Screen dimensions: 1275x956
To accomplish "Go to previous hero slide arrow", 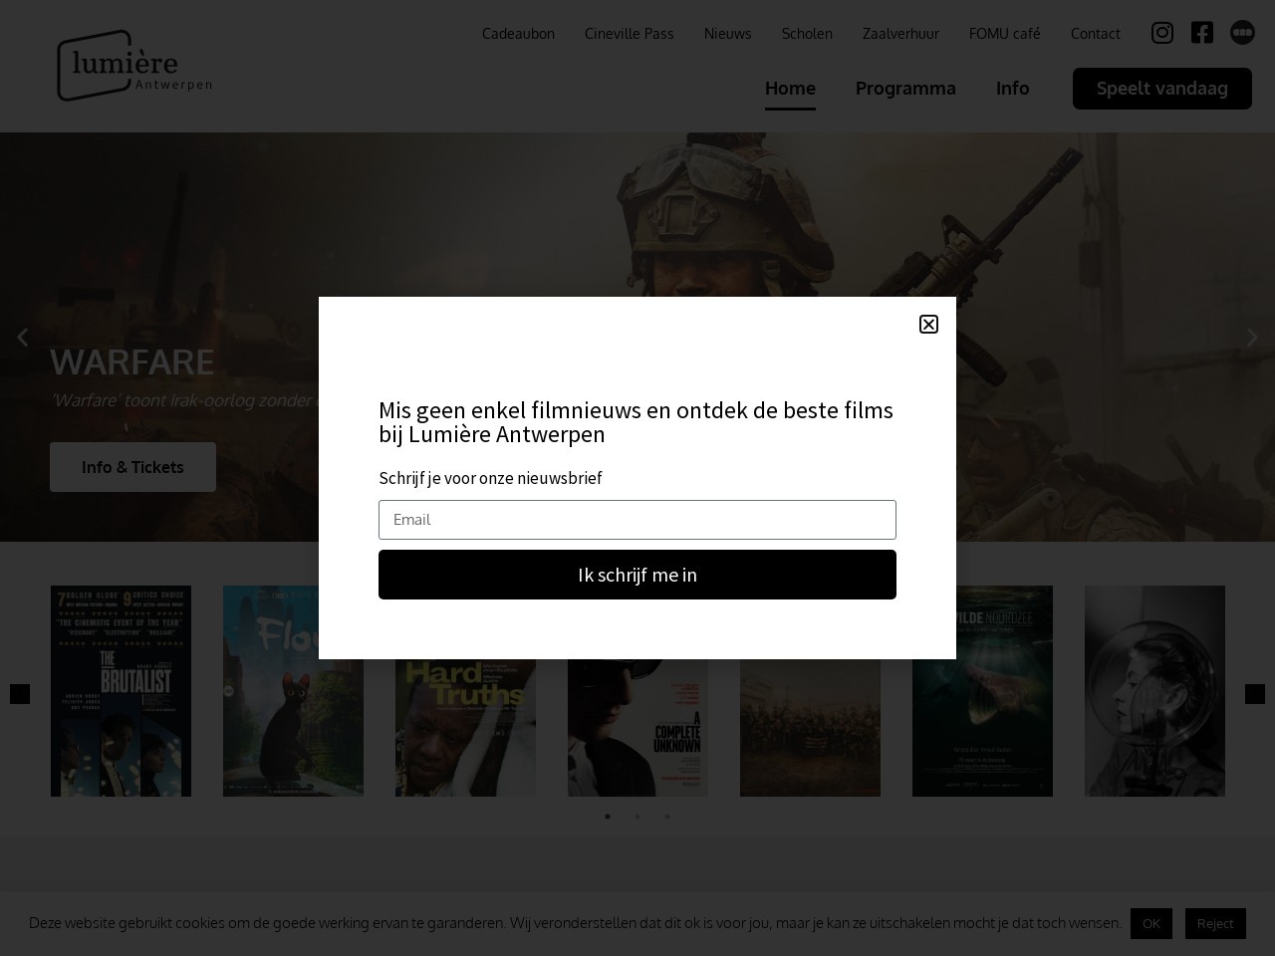I will point(22,338).
